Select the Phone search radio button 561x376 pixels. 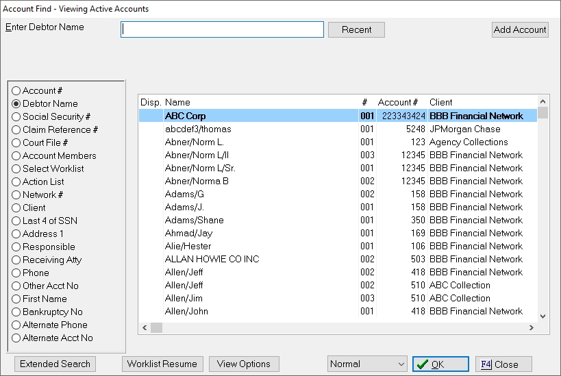[x=16, y=273]
